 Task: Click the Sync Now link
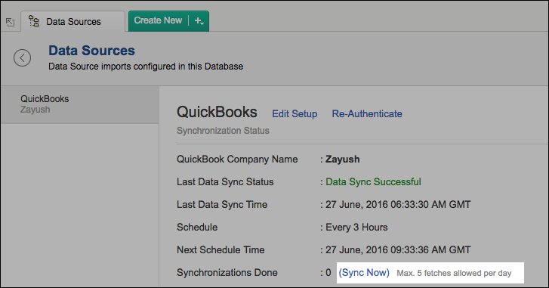point(364,273)
